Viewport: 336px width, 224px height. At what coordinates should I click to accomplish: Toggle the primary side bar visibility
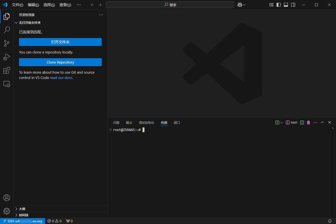point(279,5)
